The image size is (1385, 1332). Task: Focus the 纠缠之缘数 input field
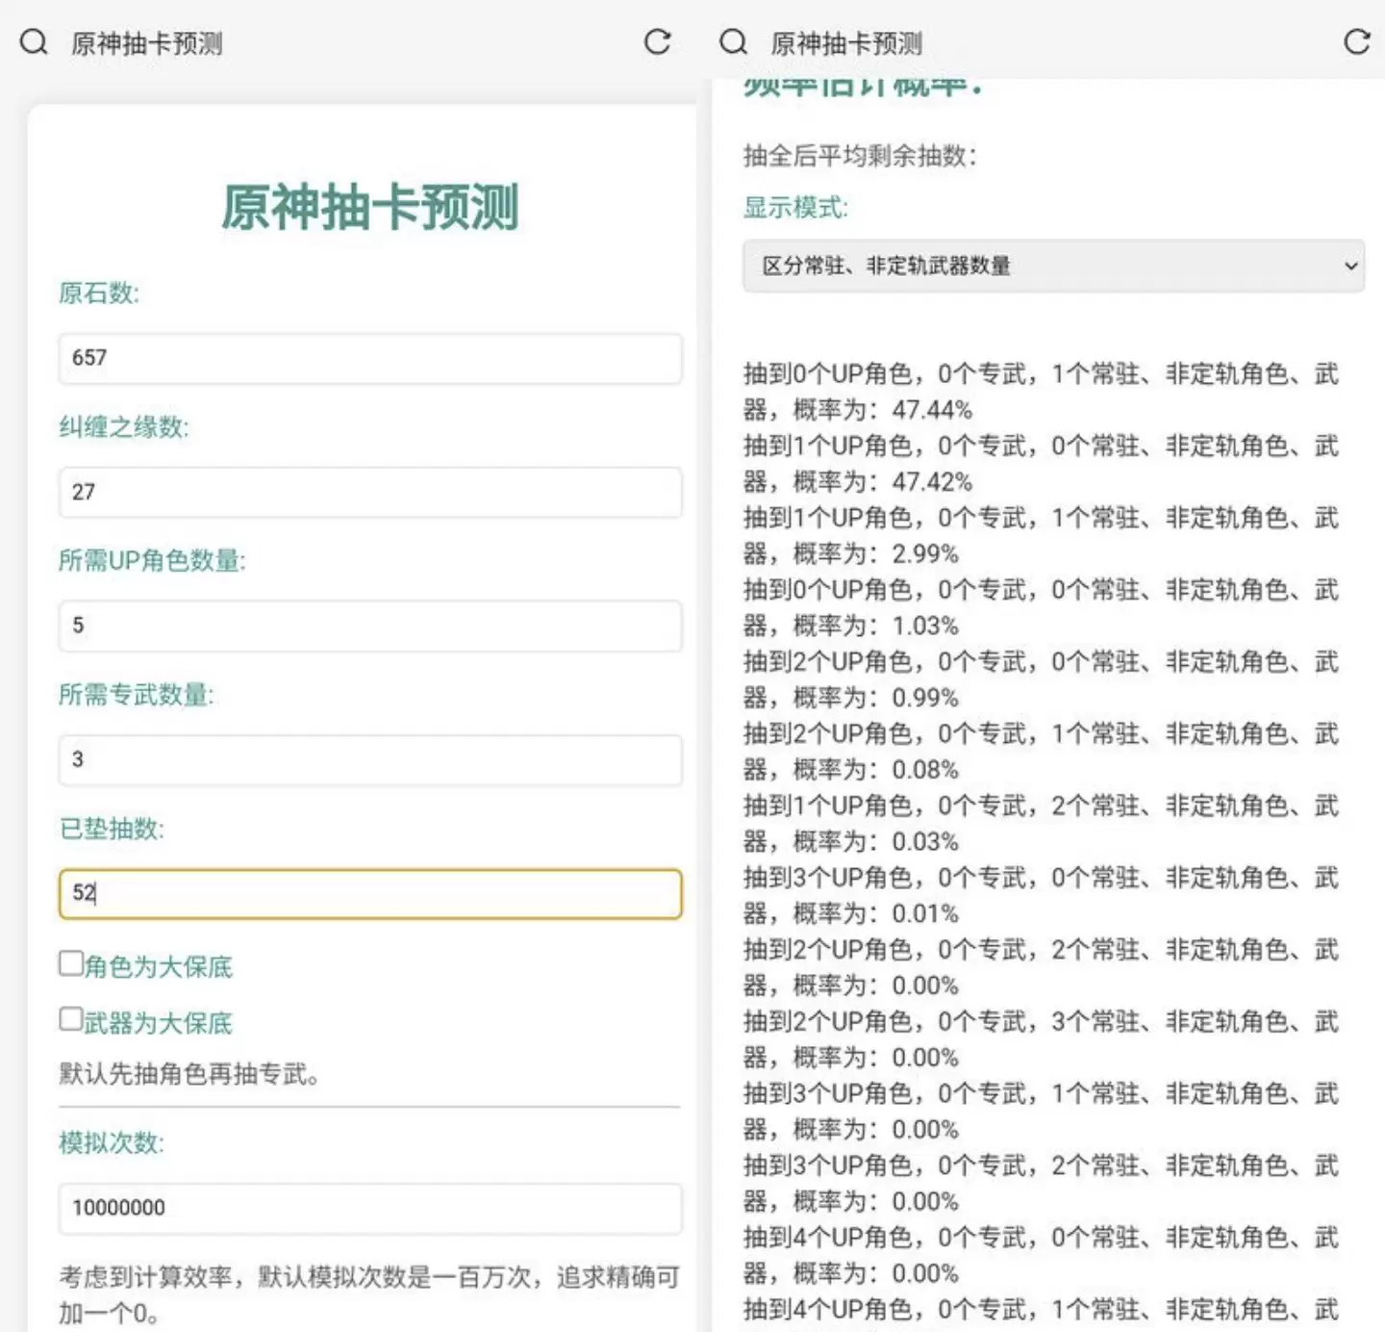(370, 492)
